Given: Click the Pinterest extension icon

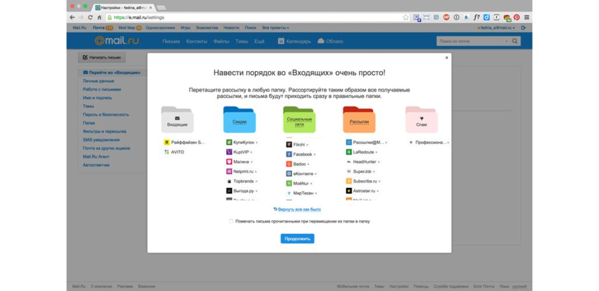Looking at the screenshot, I should click(x=516, y=17).
